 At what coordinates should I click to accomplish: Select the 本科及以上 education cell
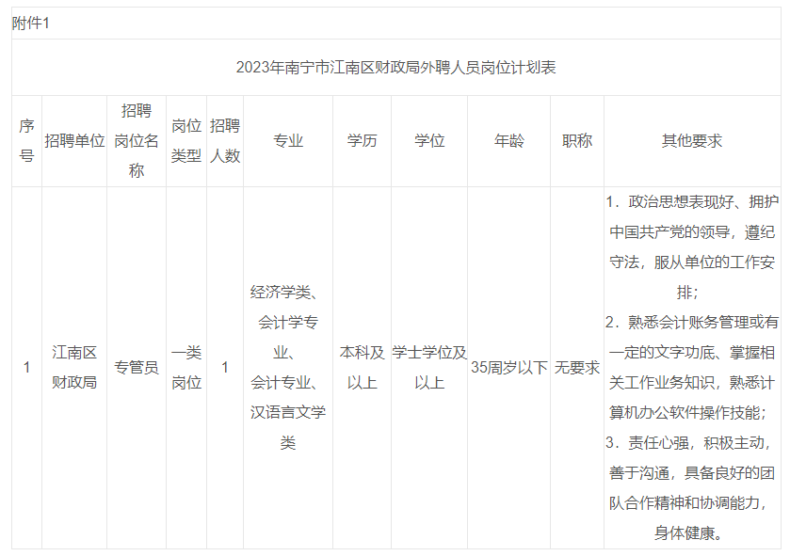point(362,368)
